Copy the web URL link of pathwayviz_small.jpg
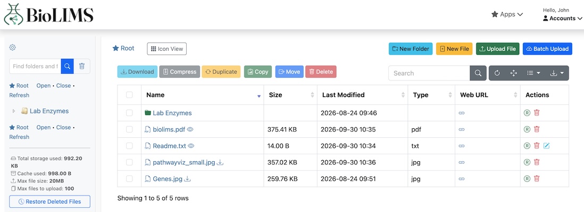The height and width of the screenshot is (212, 584). pos(462,162)
